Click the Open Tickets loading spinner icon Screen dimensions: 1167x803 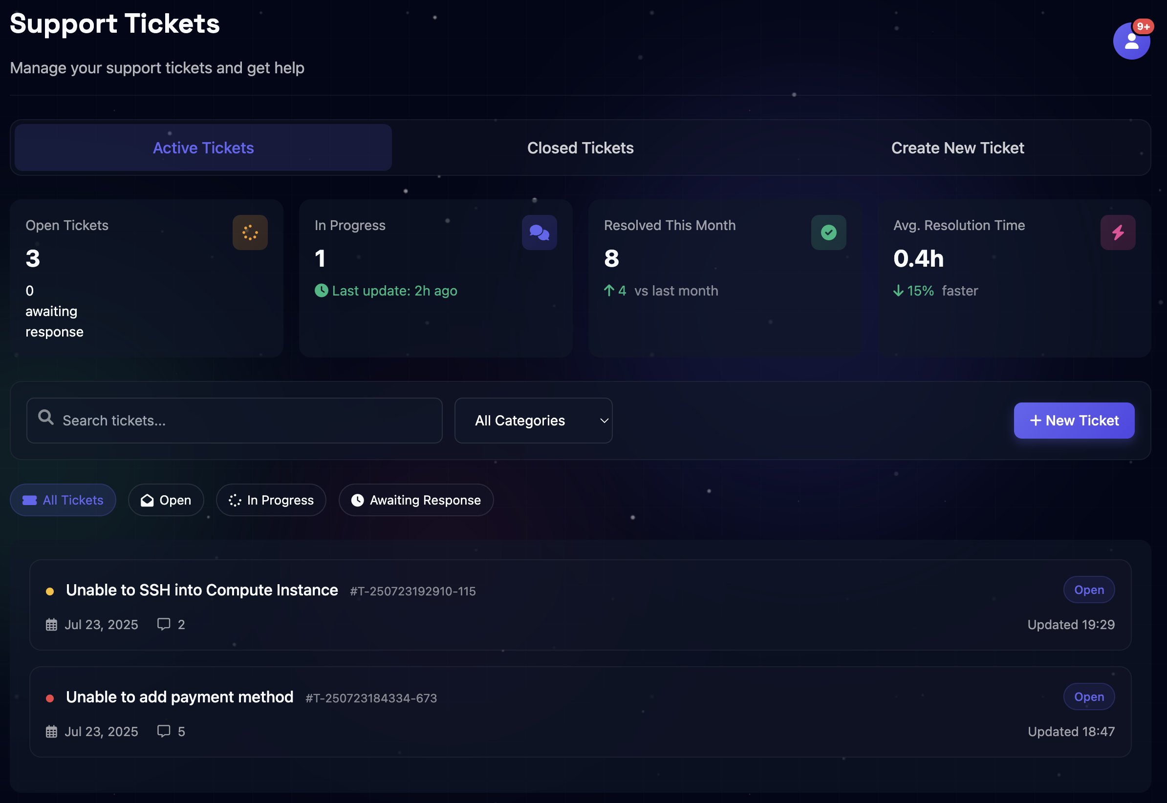click(250, 232)
